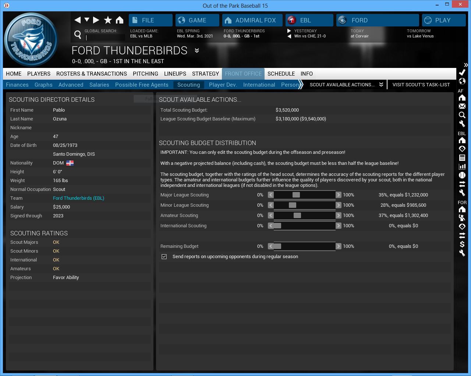The width and height of the screenshot is (471, 376).
Task: Click the back navigation arrow
Action: [77, 20]
